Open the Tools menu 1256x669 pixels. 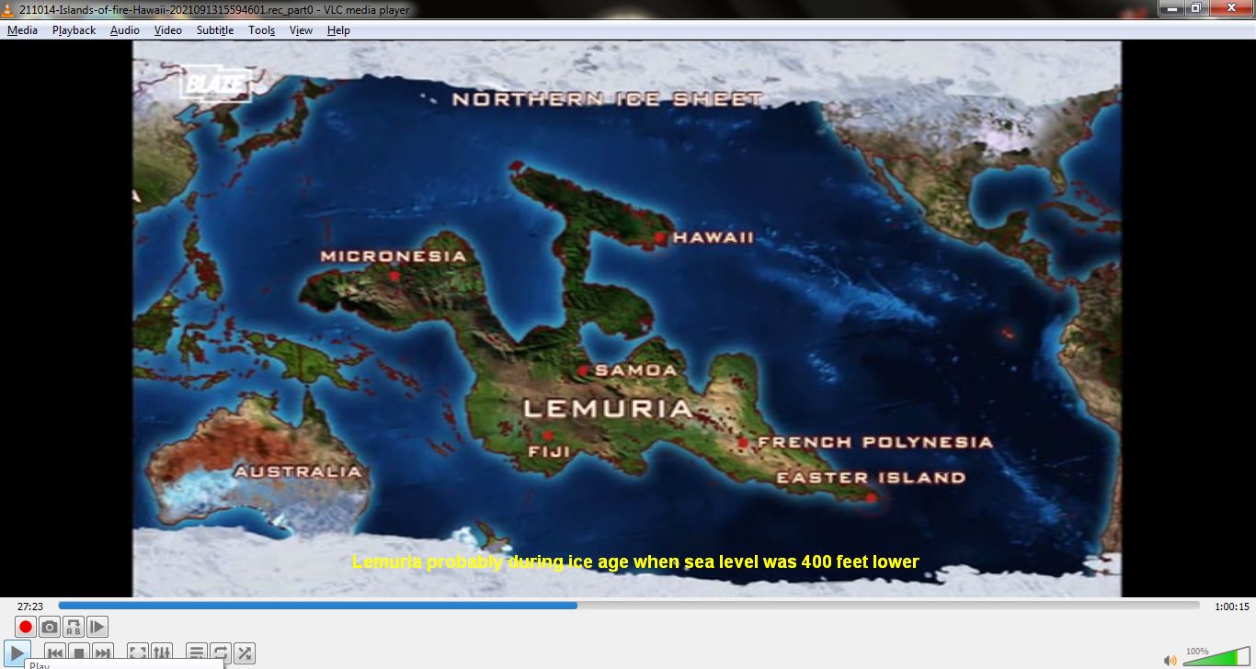[261, 30]
